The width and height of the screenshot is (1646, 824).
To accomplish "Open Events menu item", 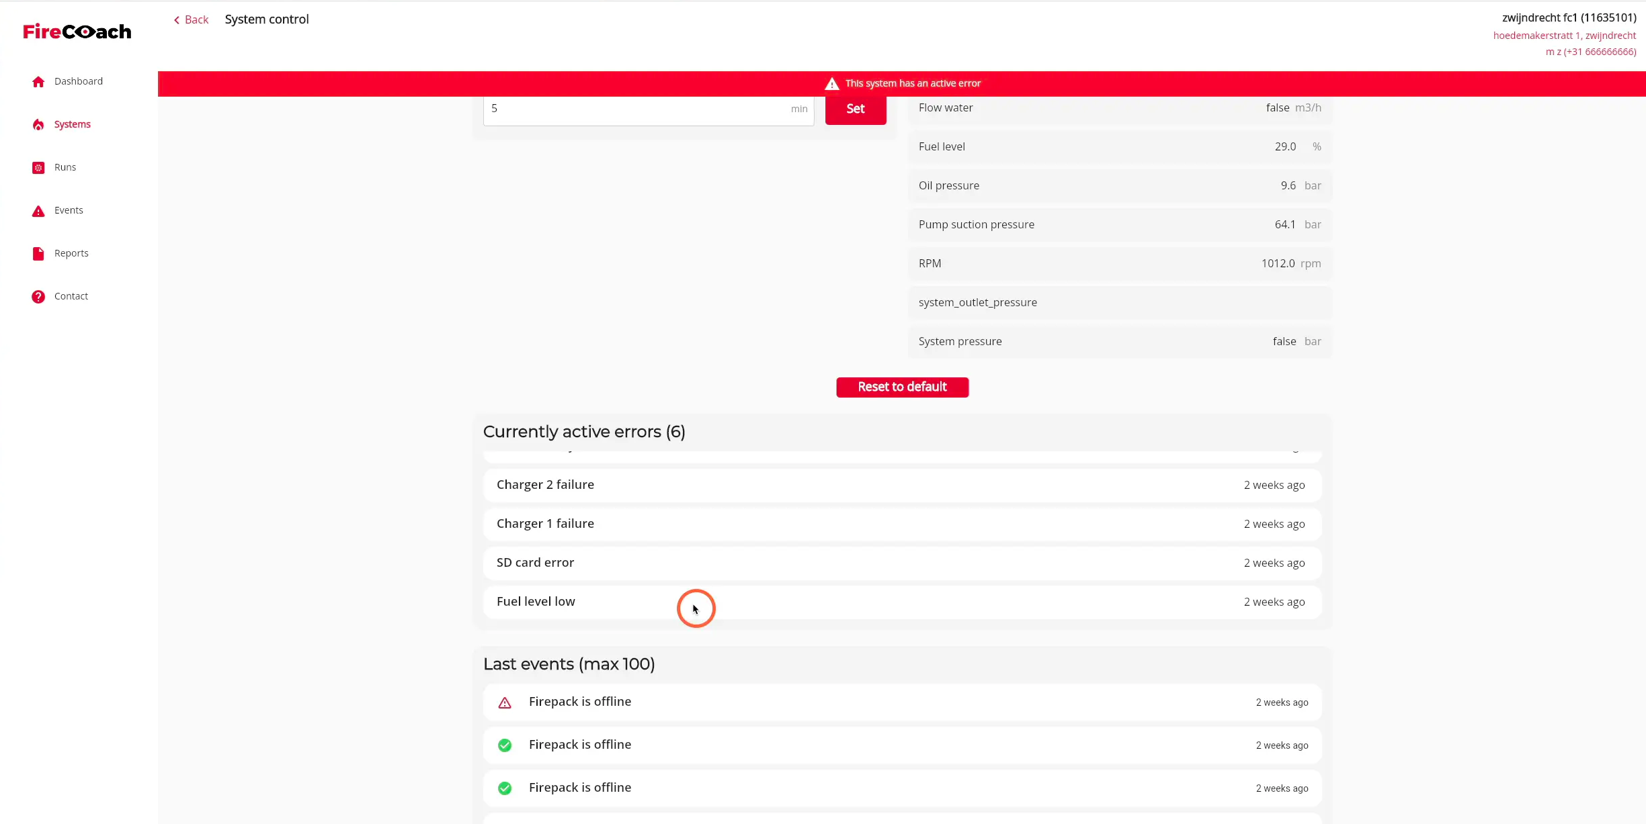I will click(69, 210).
